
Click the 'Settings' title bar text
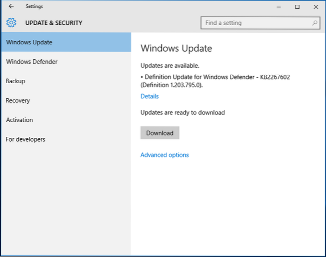pyautogui.click(x=34, y=7)
